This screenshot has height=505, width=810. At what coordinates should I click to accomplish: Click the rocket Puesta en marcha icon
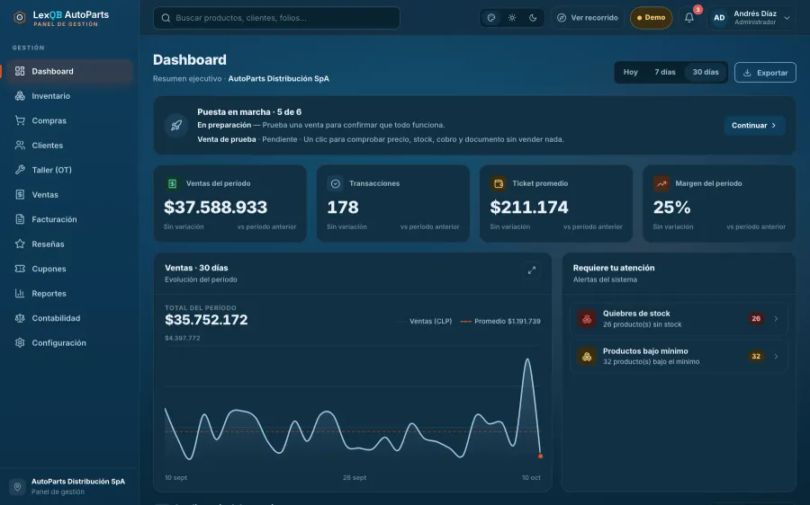(176, 125)
